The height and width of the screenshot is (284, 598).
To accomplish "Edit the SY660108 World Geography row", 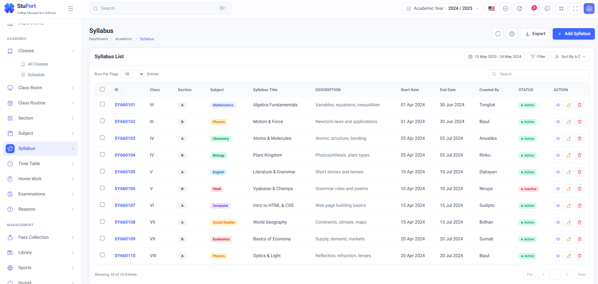I will [569, 222].
